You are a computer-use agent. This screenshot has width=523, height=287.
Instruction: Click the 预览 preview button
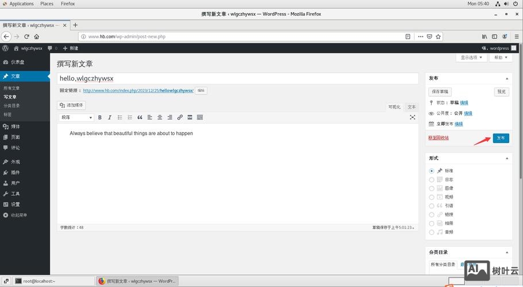pyautogui.click(x=501, y=91)
